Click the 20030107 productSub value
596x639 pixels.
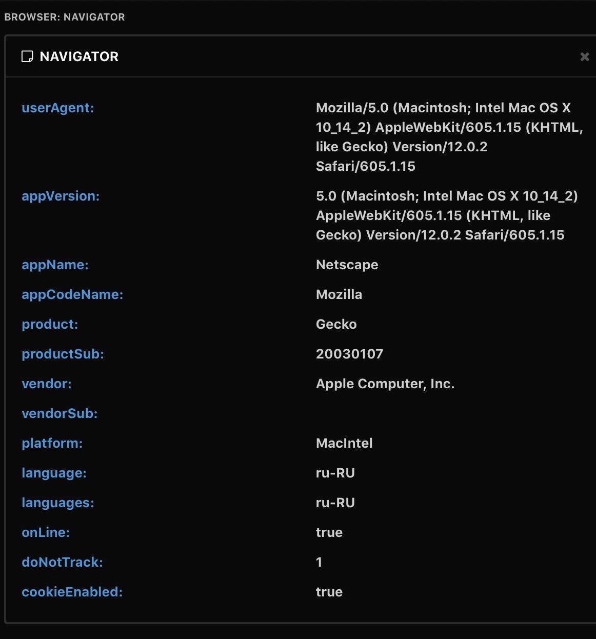349,354
